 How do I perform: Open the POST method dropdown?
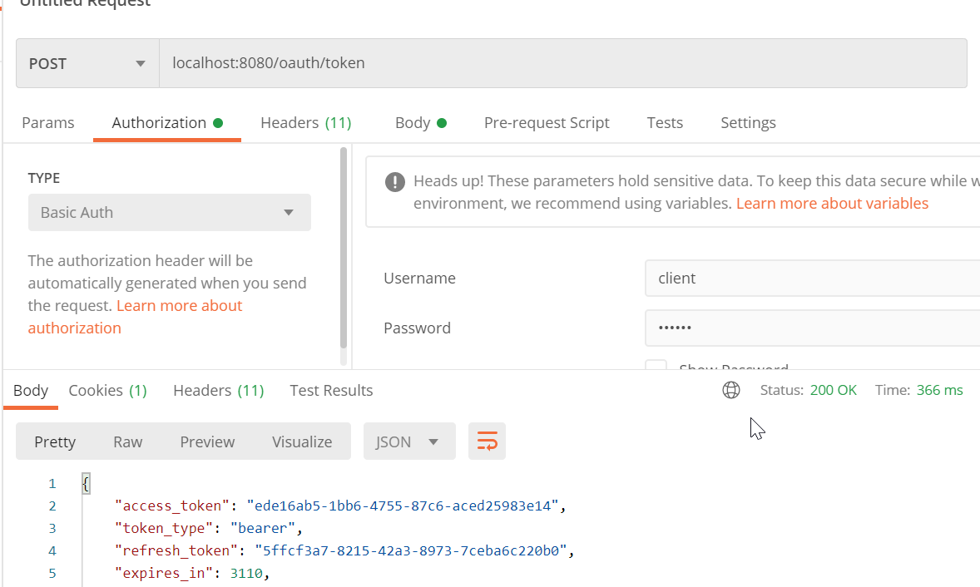point(87,63)
